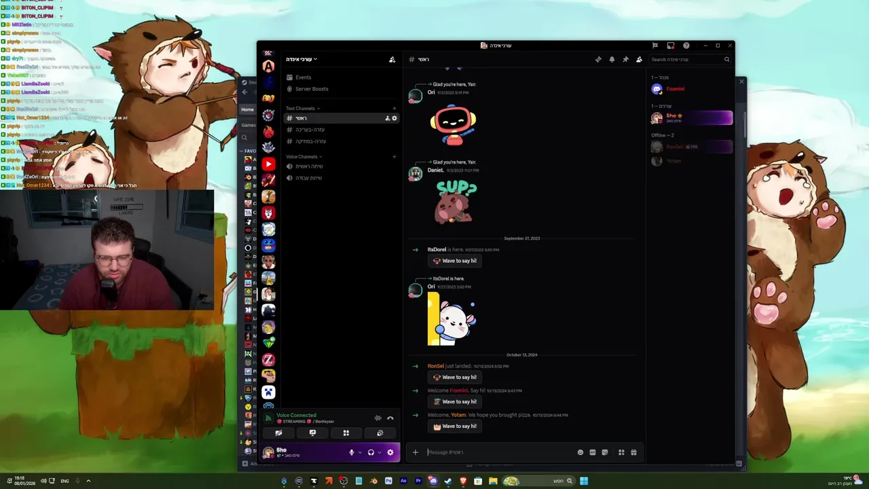Screen dimensions: 869x489
Task: Open the YouTube server icon
Action: (x=269, y=164)
